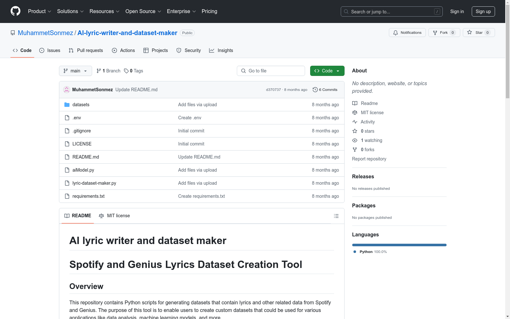The width and height of the screenshot is (510, 319).
Task: Switch to the Pull requests tab
Action: tap(86, 50)
